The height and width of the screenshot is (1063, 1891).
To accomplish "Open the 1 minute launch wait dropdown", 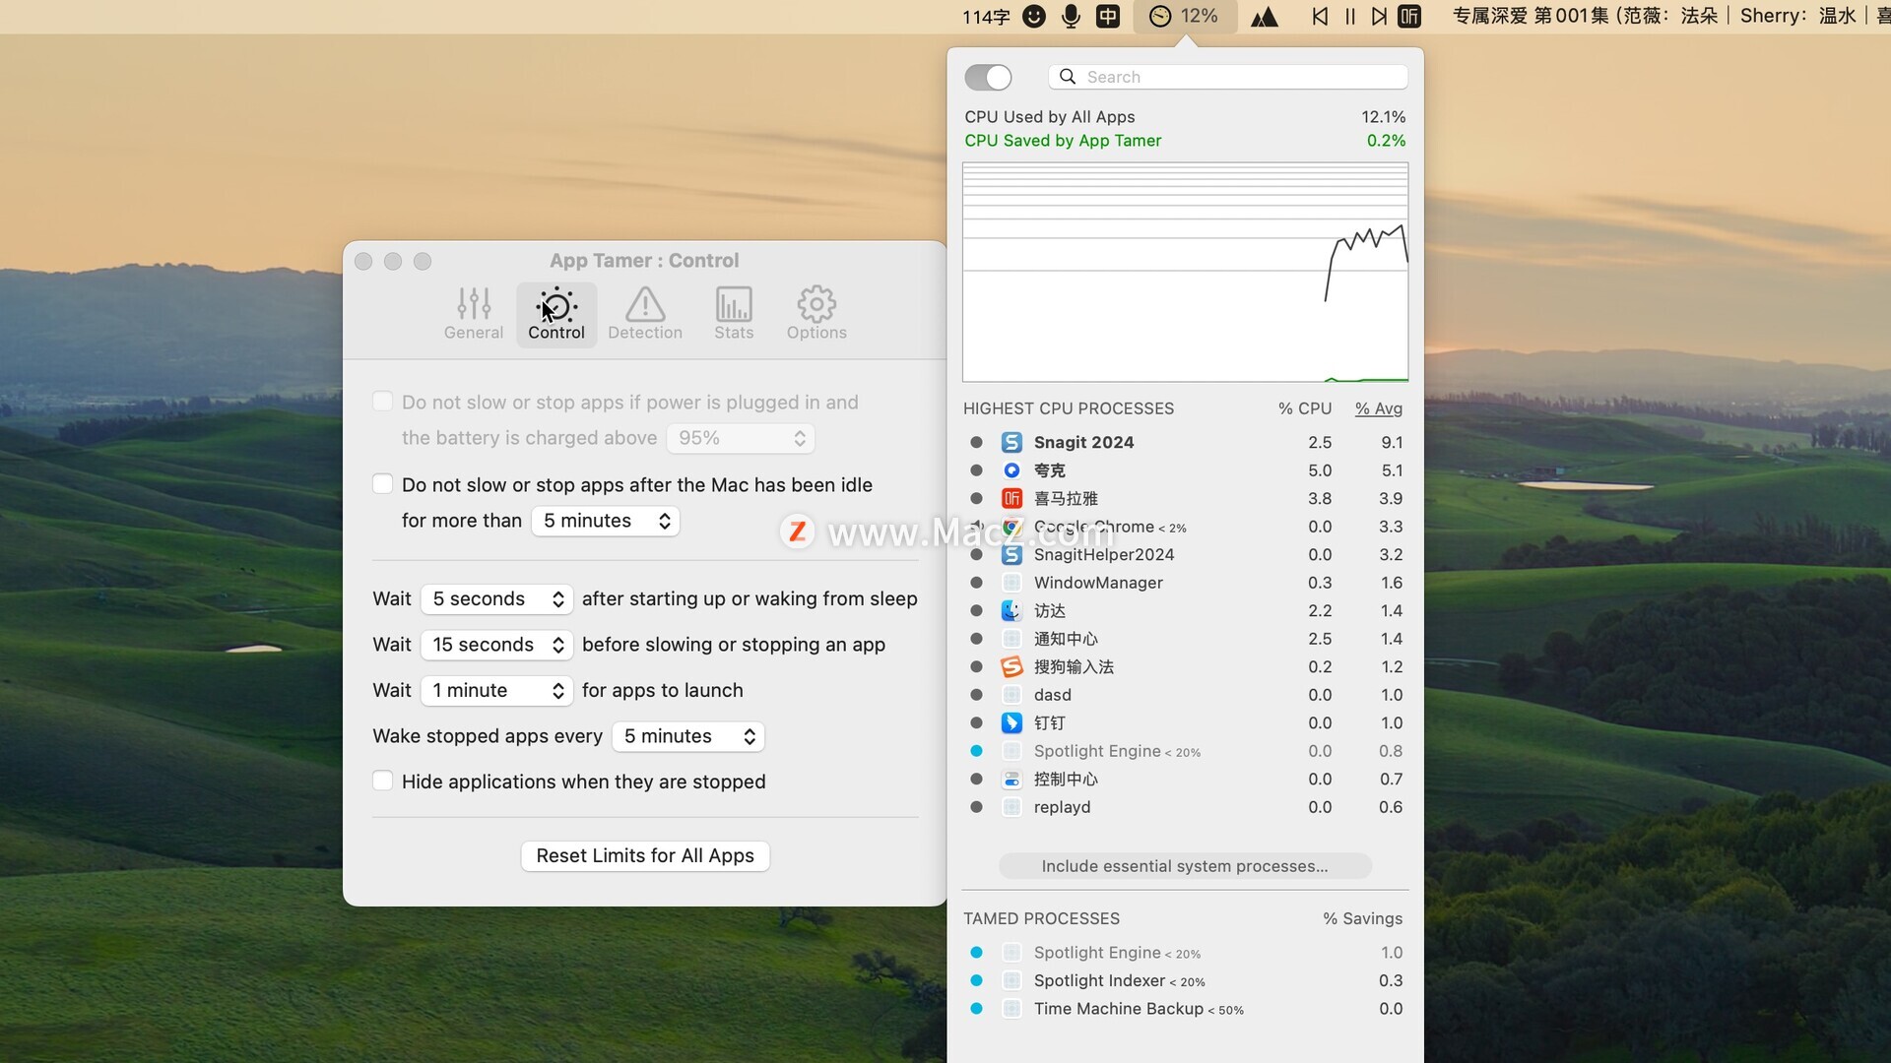I will click(497, 691).
